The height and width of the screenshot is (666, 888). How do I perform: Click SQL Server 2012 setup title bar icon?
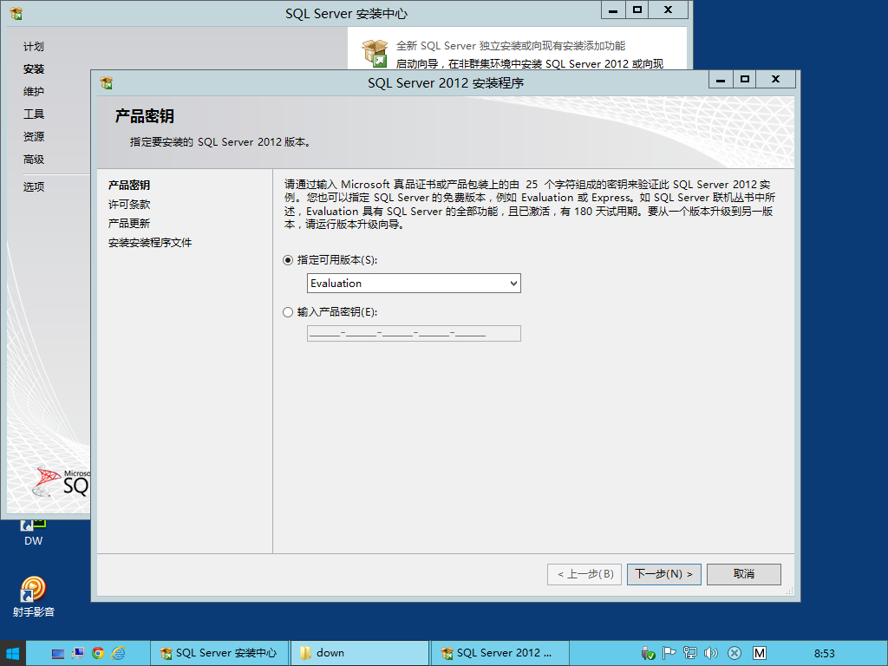(107, 83)
